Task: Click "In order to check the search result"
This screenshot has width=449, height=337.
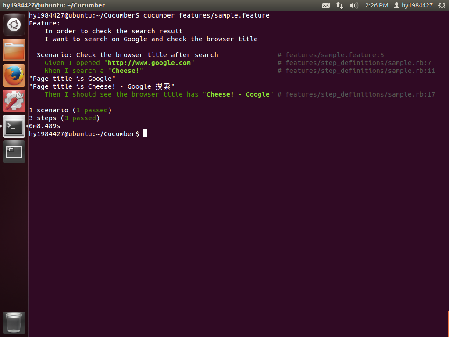Action: pos(114,31)
